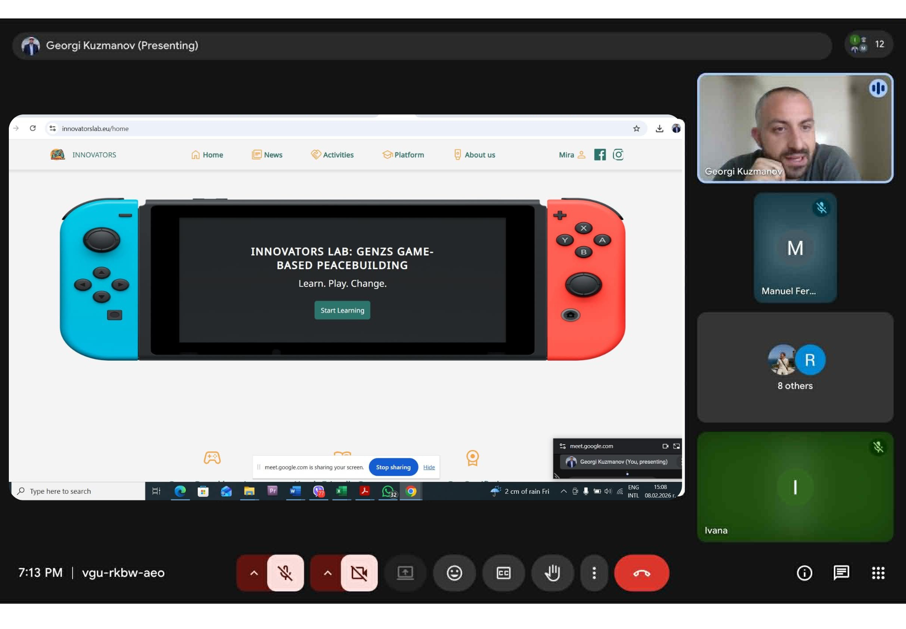Viewport: 906px width, 629px height.
Task: Click the present screen button
Action: 405,573
